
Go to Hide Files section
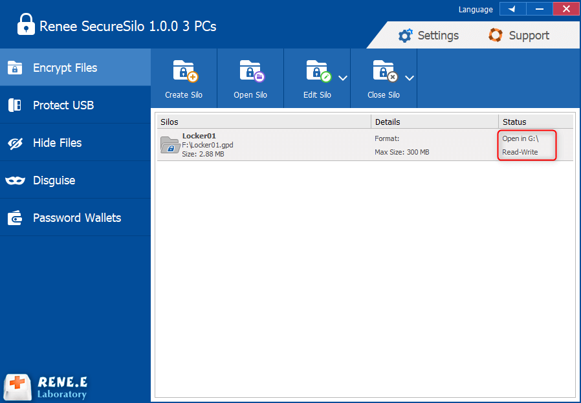[x=75, y=142]
